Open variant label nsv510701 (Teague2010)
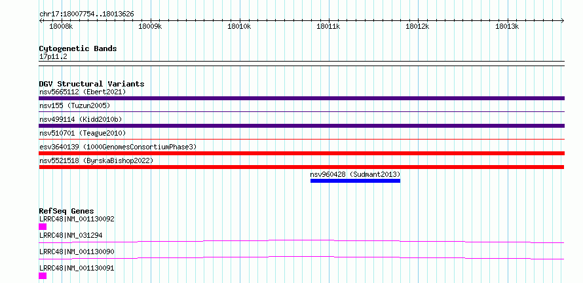 point(83,133)
